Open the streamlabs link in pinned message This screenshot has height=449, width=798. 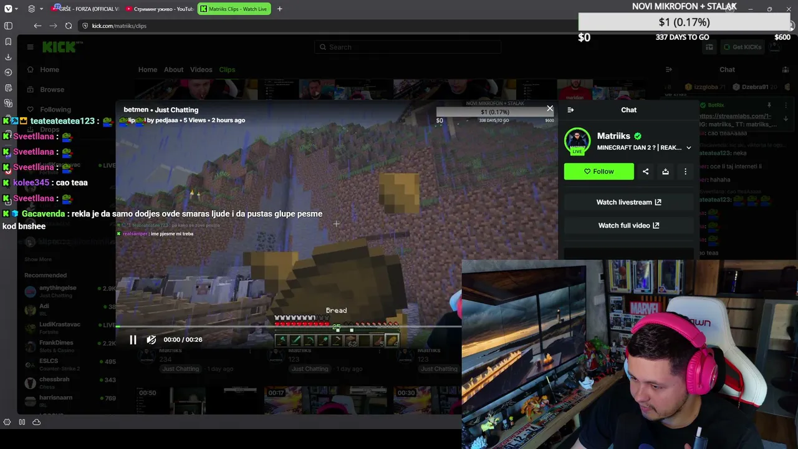tap(734, 116)
